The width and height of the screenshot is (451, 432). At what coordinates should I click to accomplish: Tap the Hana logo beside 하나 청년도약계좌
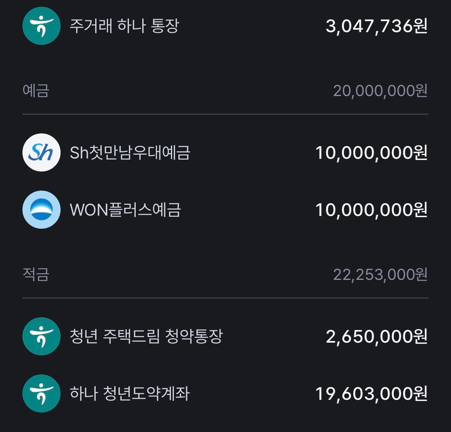coord(41,393)
